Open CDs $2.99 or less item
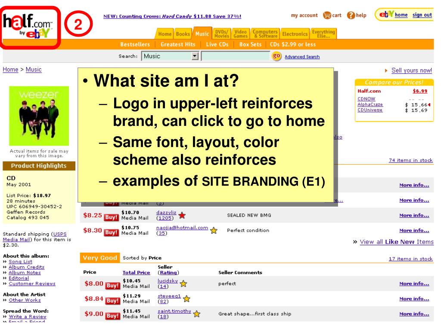 point(293,44)
